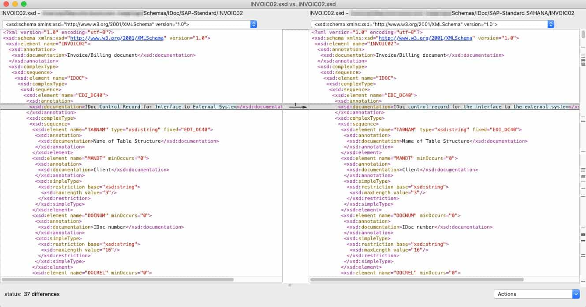Click the left pane horizontal scrollbar
Image resolution: width=586 pixels, height=307 pixels.
[118, 279]
